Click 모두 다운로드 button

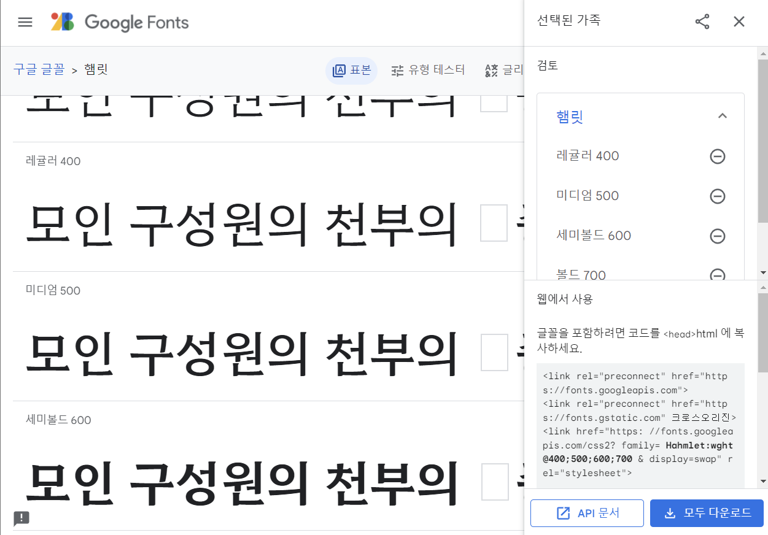[x=707, y=514]
